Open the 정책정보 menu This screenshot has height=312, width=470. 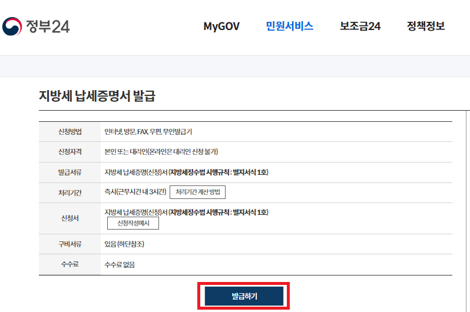point(426,26)
